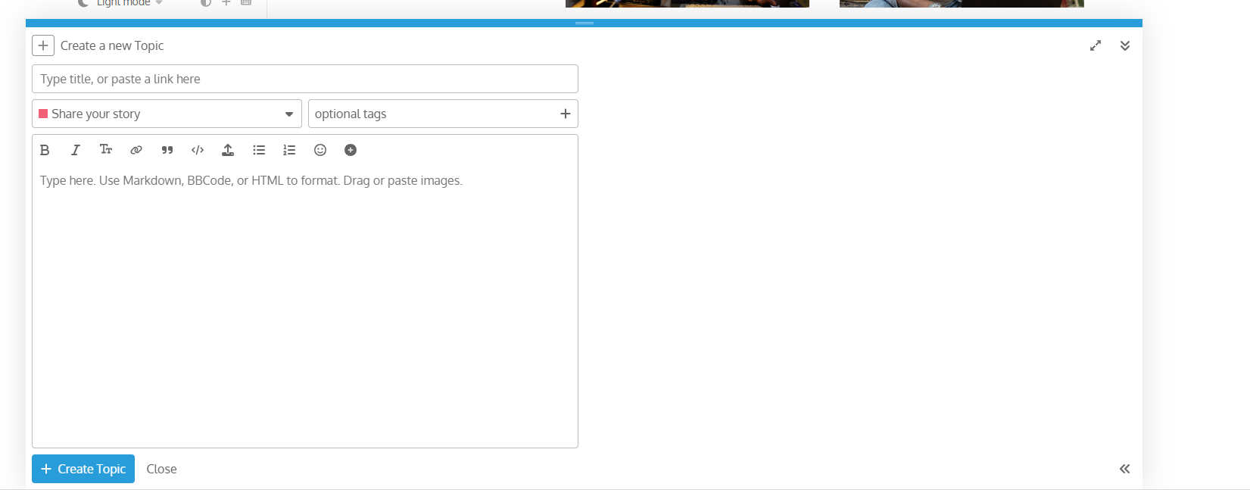Click the topic title input field
Image resolution: width=1250 pixels, height=490 pixels.
(x=305, y=79)
